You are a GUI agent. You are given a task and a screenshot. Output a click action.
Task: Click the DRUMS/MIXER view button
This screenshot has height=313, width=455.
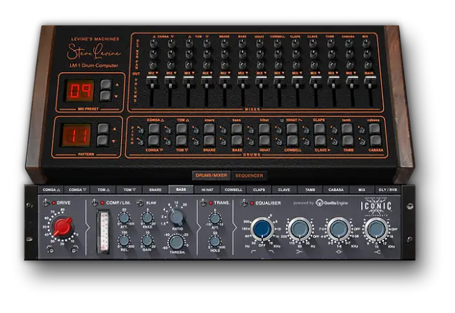tap(211, 176)
